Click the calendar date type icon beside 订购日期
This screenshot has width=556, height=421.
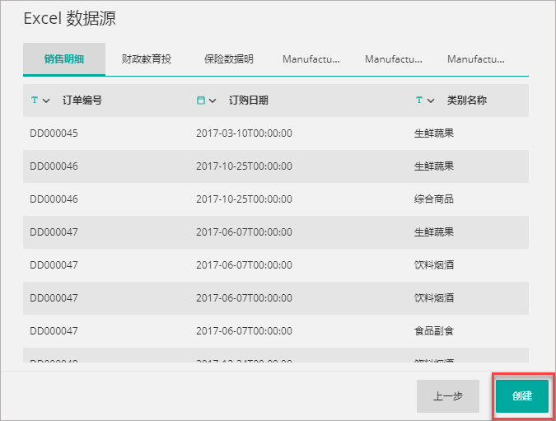click(x=200, y=101)
